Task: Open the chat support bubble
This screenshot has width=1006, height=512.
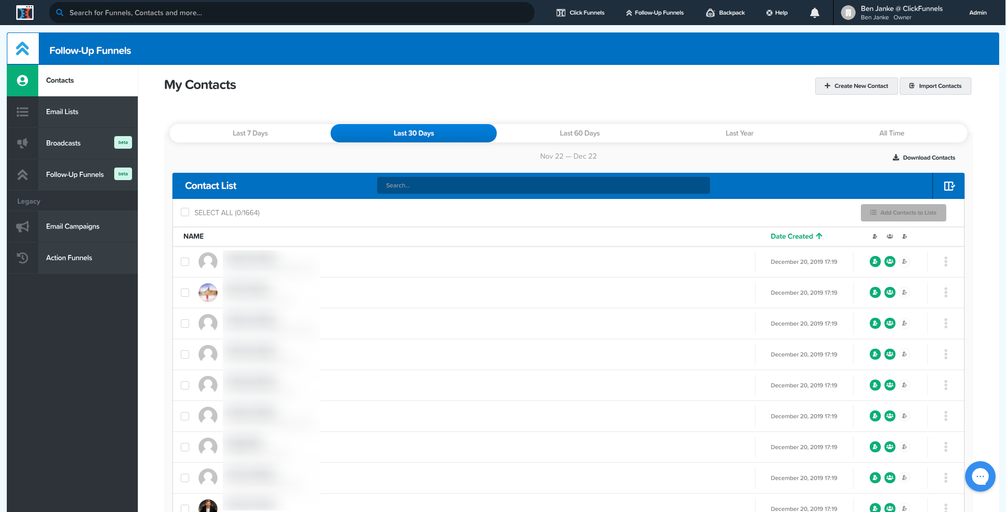Action: 980,476
